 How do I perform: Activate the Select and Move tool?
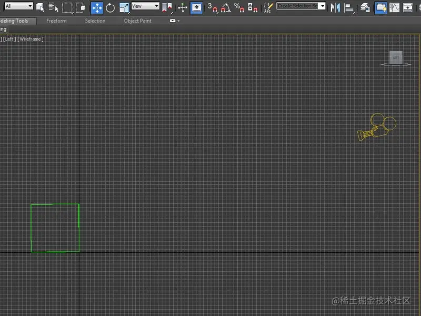(97, 8)
